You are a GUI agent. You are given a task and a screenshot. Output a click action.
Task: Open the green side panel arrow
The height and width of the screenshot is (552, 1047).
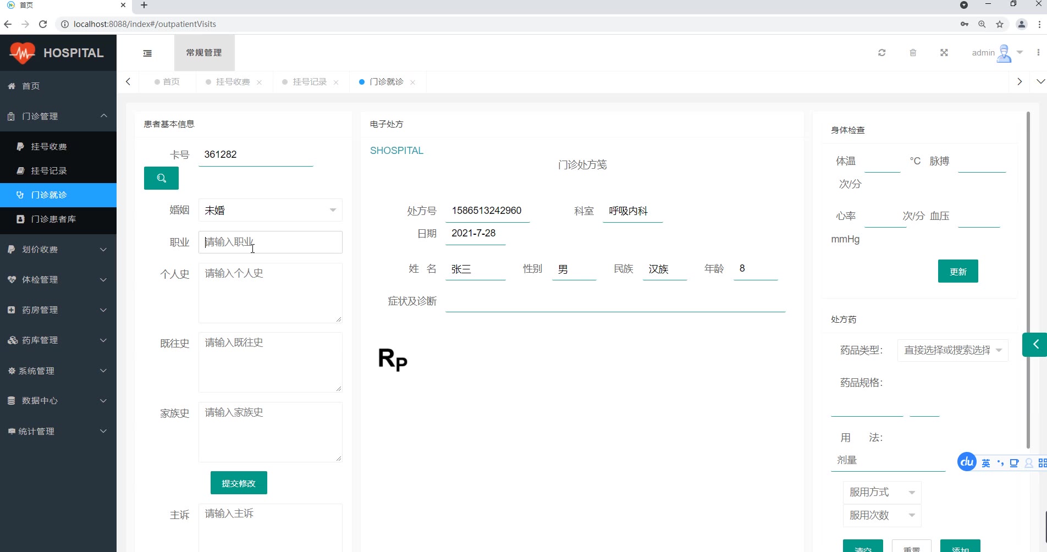pos(1035,345)
